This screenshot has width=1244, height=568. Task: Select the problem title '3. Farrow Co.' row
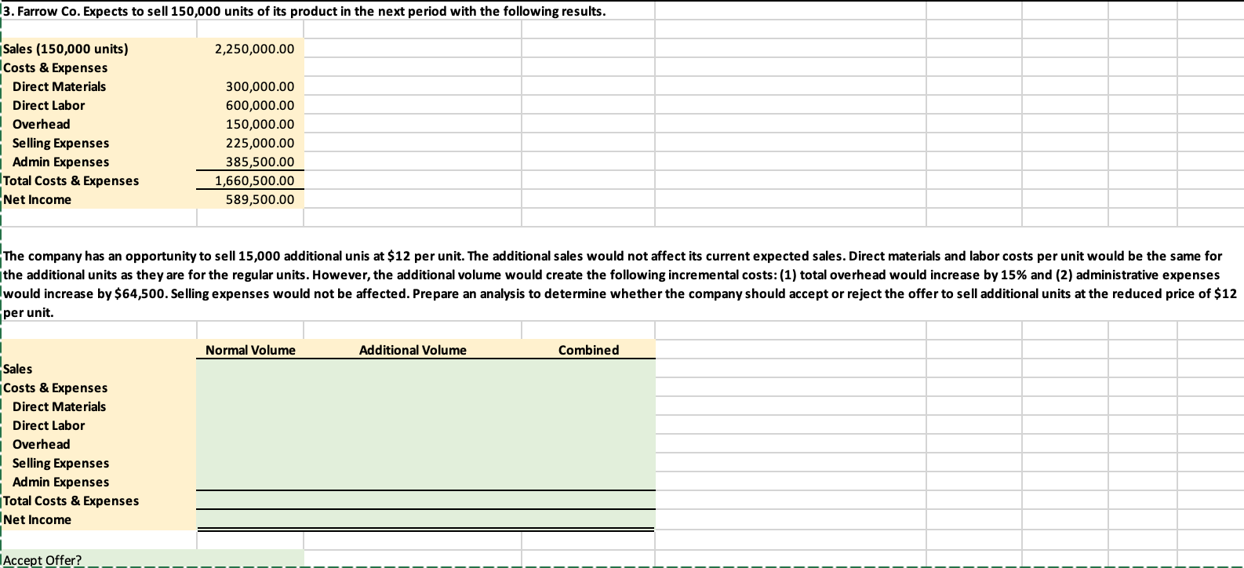coord(304,13)
